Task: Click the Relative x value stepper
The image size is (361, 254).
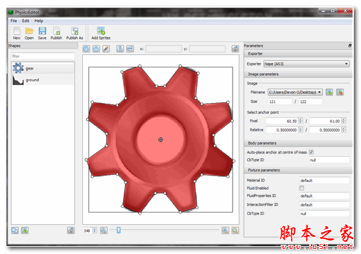Action: point(301,130)
